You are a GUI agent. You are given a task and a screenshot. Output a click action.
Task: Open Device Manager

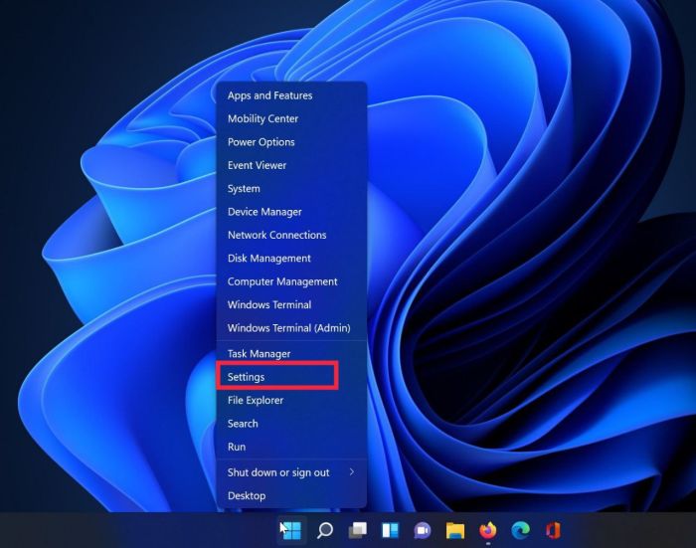pyautogui.click(x=291, y=212)
